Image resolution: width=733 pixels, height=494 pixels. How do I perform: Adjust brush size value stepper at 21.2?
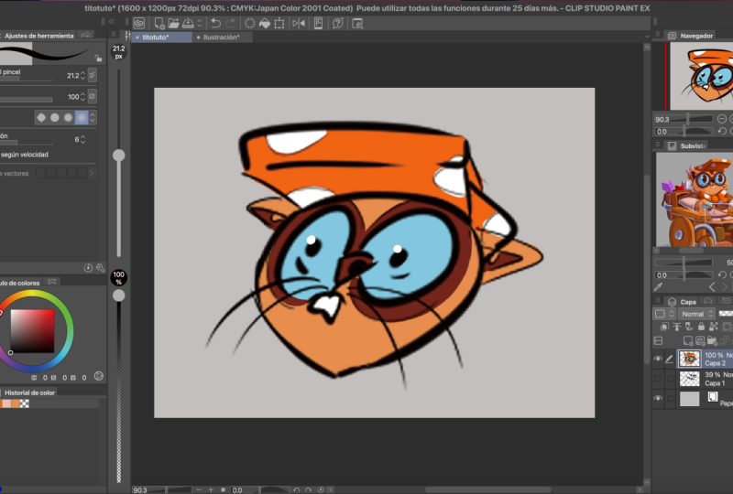[82, 75]
